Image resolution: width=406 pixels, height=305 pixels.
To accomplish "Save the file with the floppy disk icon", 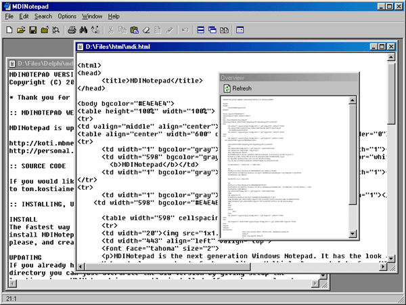I will coord(33,30).
